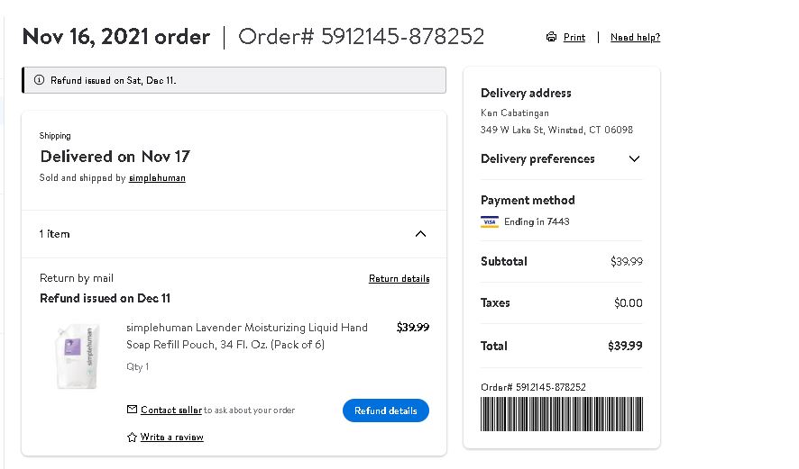Click the soap refill pouch product image

pyautogui.click(x=78, y=356)
